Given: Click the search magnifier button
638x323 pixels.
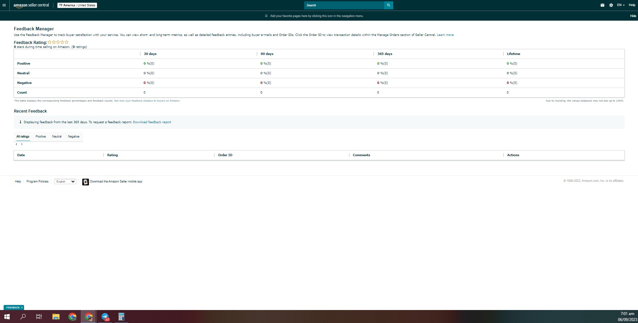Looking at the screenshot, I should pyautogui.click(x=389, y=5).
